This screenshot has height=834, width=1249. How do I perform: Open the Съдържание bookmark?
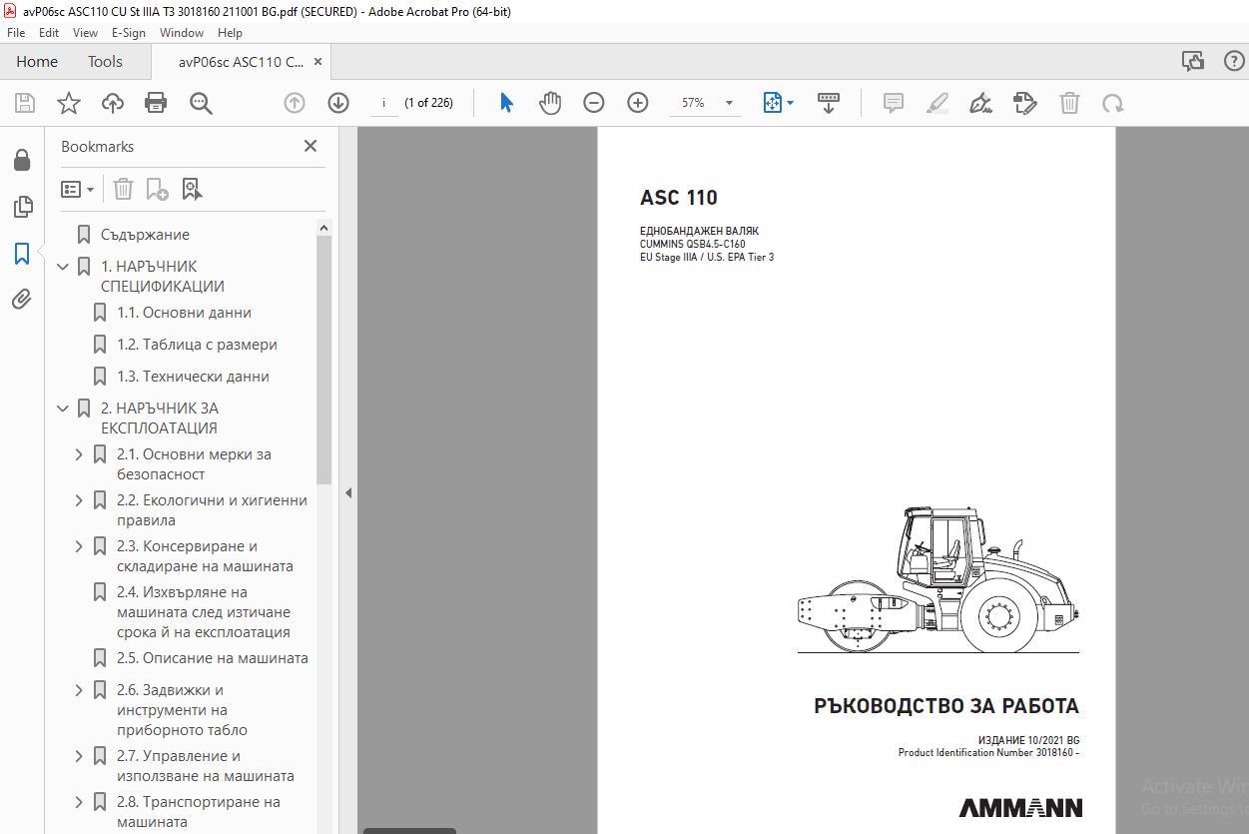pyautogui.click(x=145, y=235)
